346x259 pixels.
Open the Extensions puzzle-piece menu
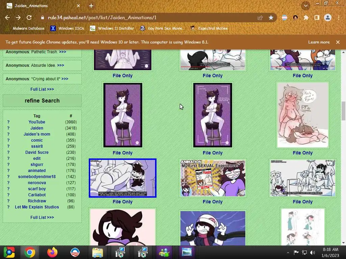(306, 18)
